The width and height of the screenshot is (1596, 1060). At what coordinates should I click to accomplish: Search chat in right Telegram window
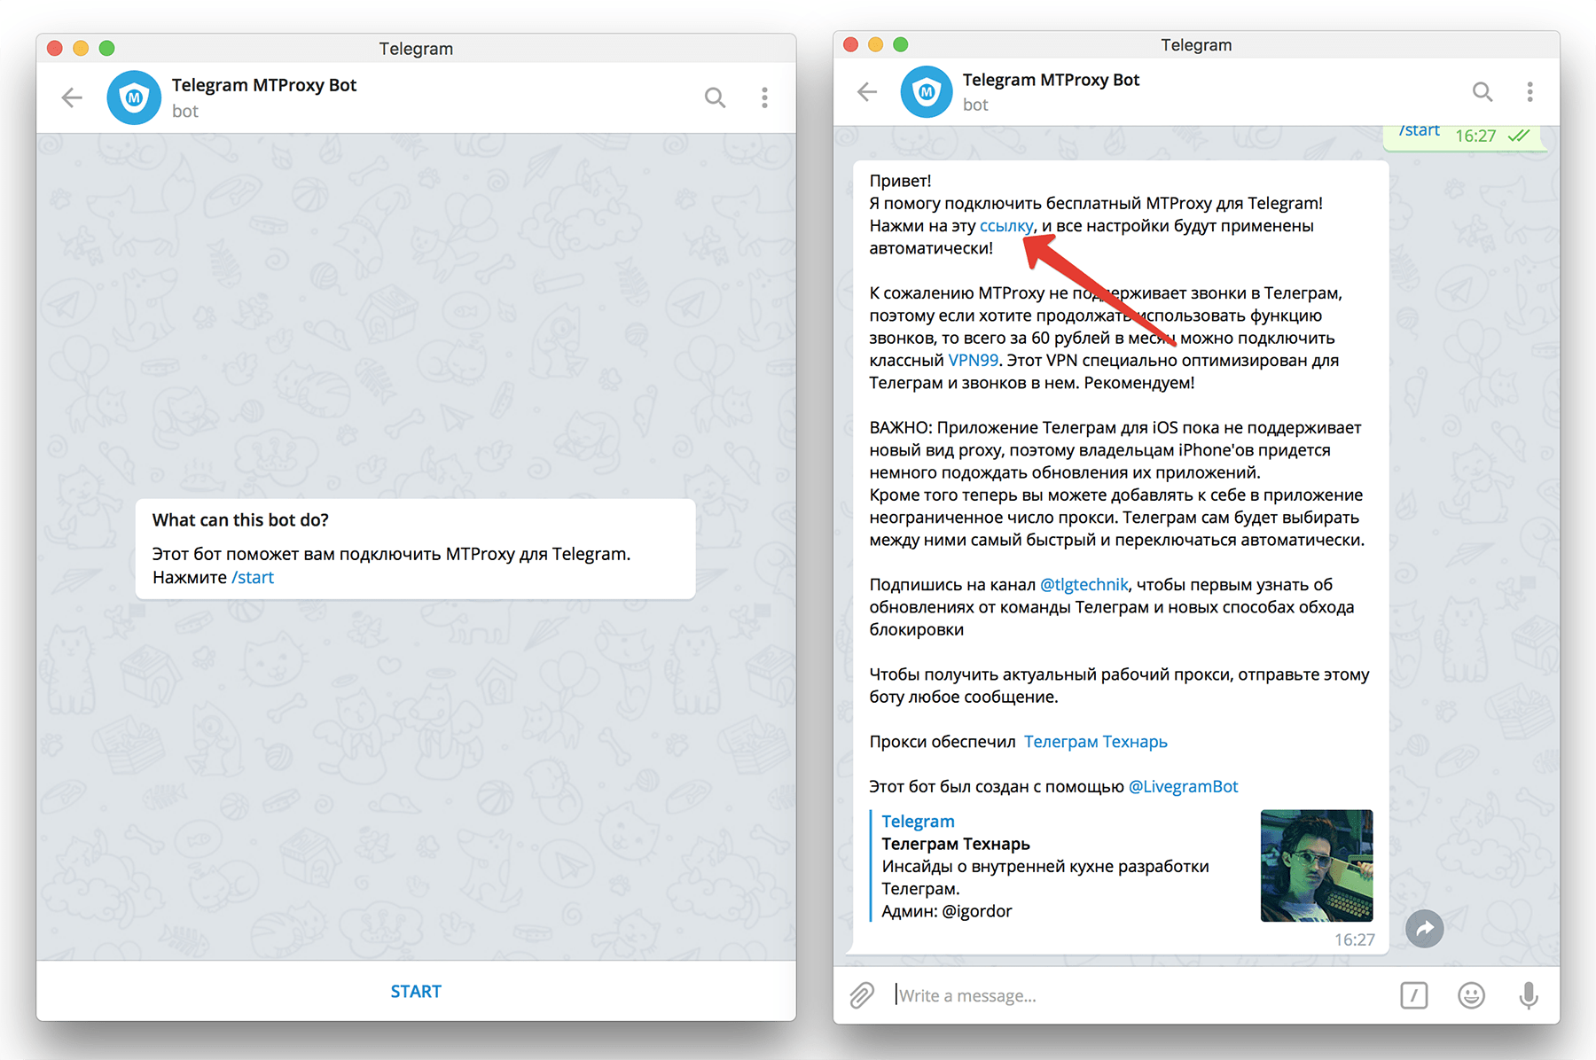point(1483,91)
